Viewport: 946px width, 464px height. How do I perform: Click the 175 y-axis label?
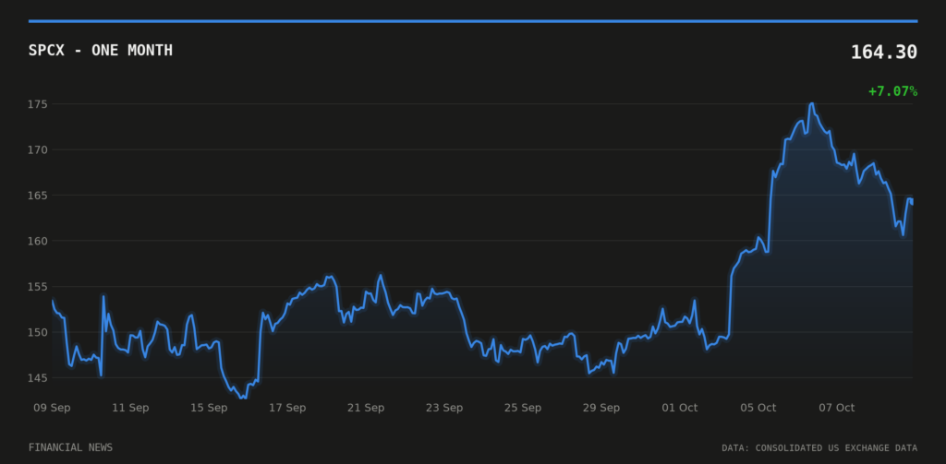coord(37,104)
